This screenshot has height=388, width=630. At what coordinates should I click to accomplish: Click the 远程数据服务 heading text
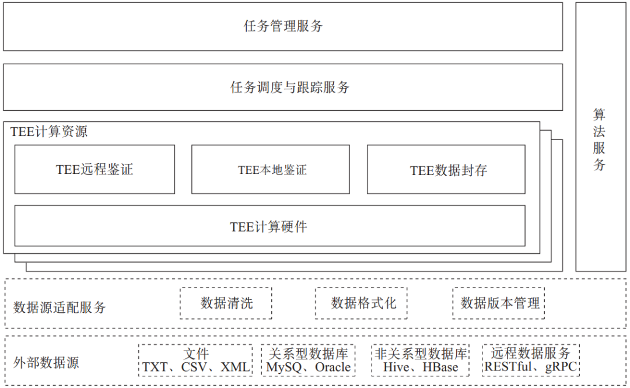tap(530, 354)
